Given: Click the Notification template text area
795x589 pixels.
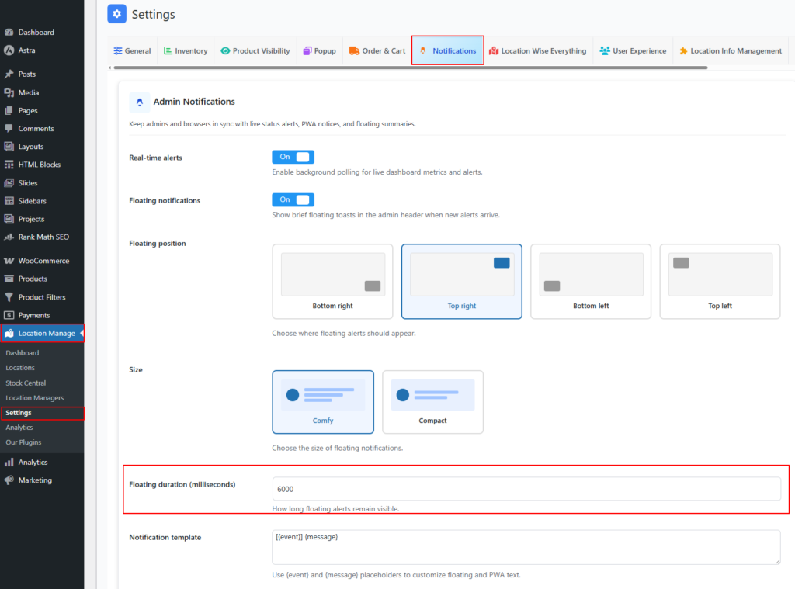Looking at the screenshot, I should [x=526, y=546].
